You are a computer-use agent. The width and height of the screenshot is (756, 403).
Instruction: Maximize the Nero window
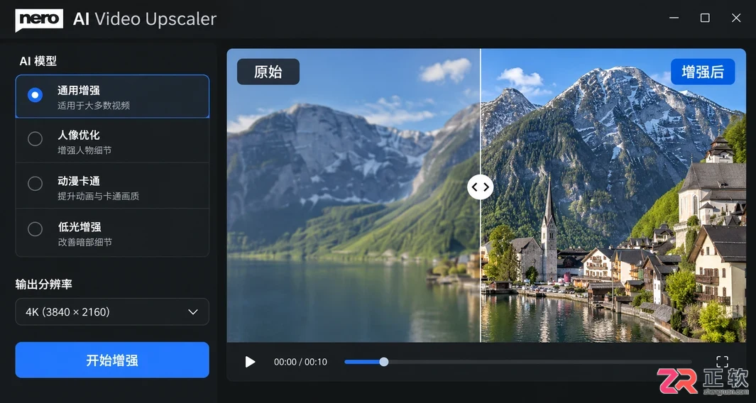[x=705, y=18]
